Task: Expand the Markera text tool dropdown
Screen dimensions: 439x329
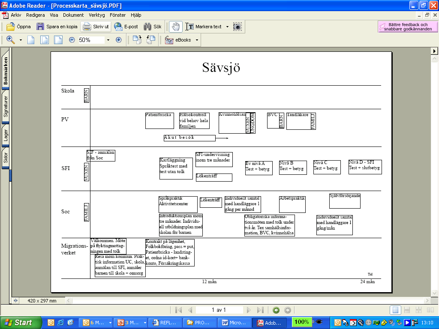Action: [227, 27]
